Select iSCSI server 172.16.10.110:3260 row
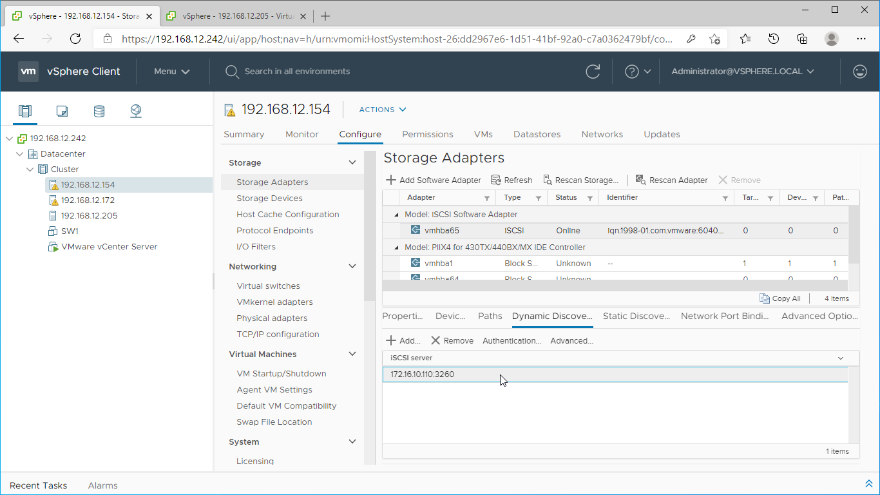The width and height of the screenshot is (880, 495). [615, 374]
